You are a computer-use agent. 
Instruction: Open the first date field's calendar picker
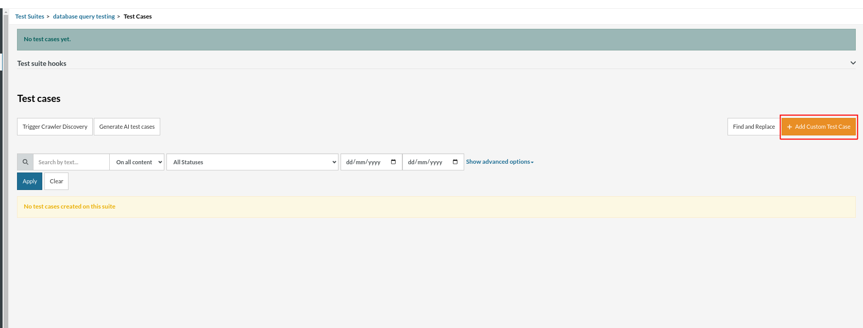pyautogui.click(x=394, y=162)
